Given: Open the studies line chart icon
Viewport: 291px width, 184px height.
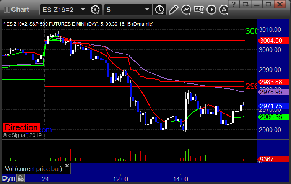Looking at the screenshot, I should click(186, 10).
